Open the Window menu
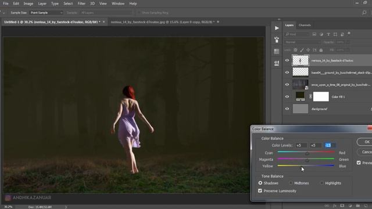Image resolution: width=372 pixels, height=209 pixels. pos(118,3)
